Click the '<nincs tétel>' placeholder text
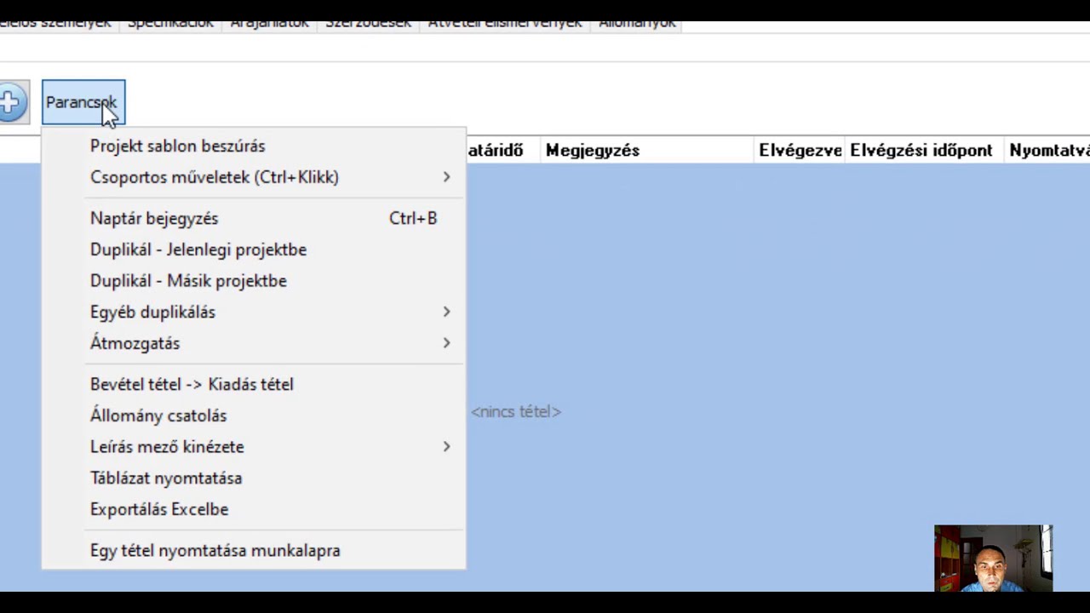Screen dimensions: 1090x613 516,412
